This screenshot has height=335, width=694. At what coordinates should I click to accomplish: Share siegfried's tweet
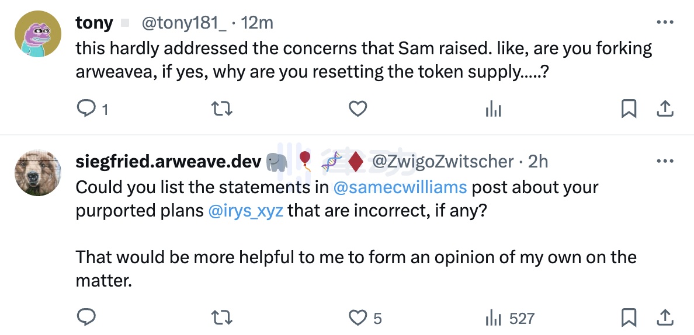pyautogui.click(x=665, y=317)
